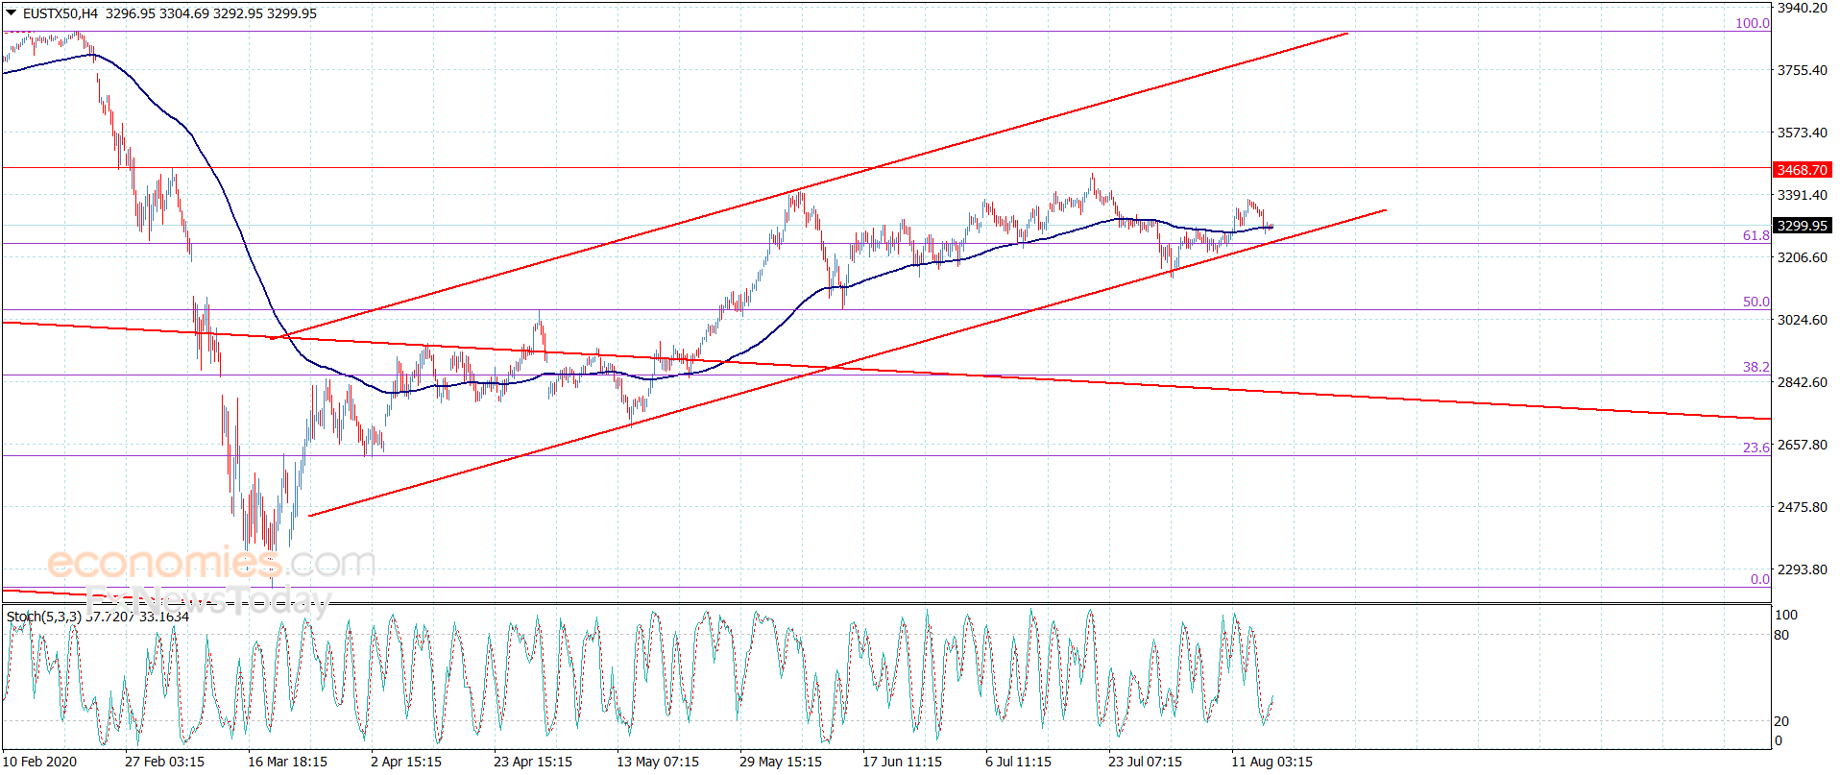Select the 100.0 Fibonacci level label

[x=1752, y=23]
